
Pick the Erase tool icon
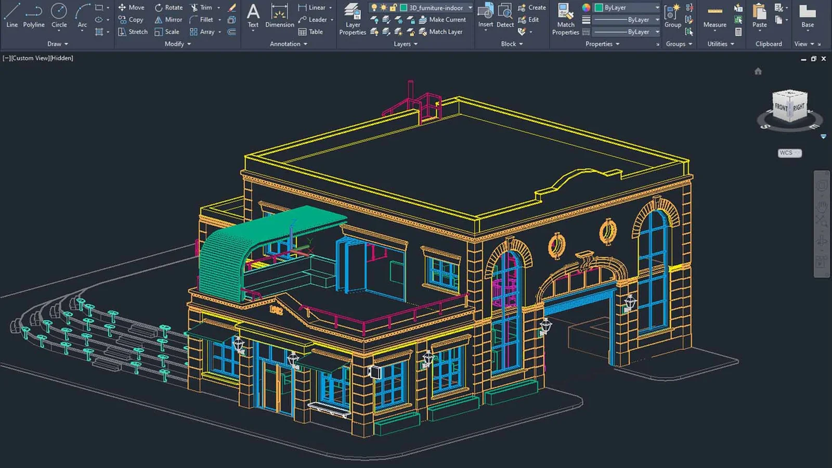(232, 8)
